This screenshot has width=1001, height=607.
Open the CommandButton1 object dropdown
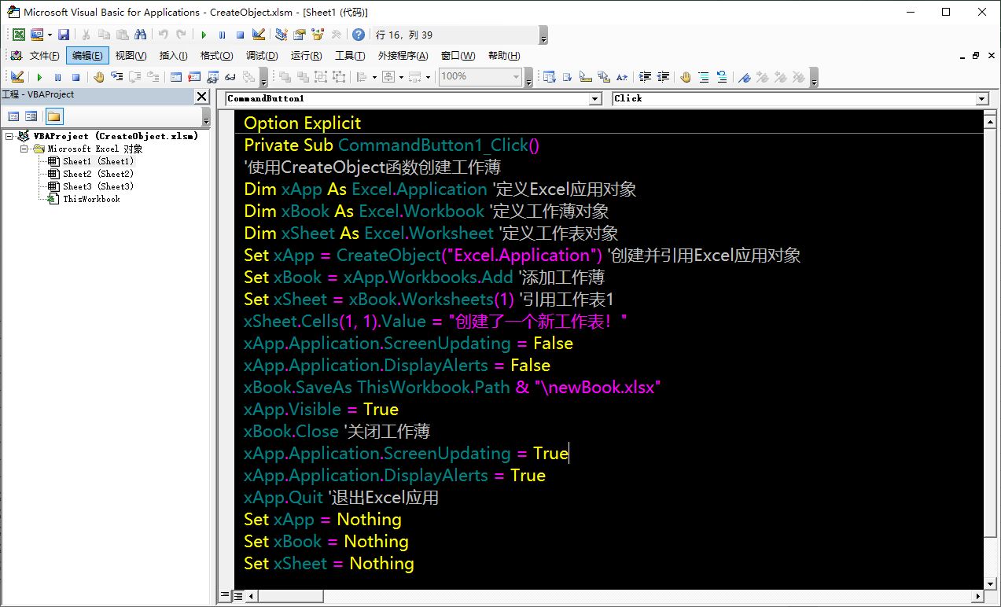[x=598, y=98]
